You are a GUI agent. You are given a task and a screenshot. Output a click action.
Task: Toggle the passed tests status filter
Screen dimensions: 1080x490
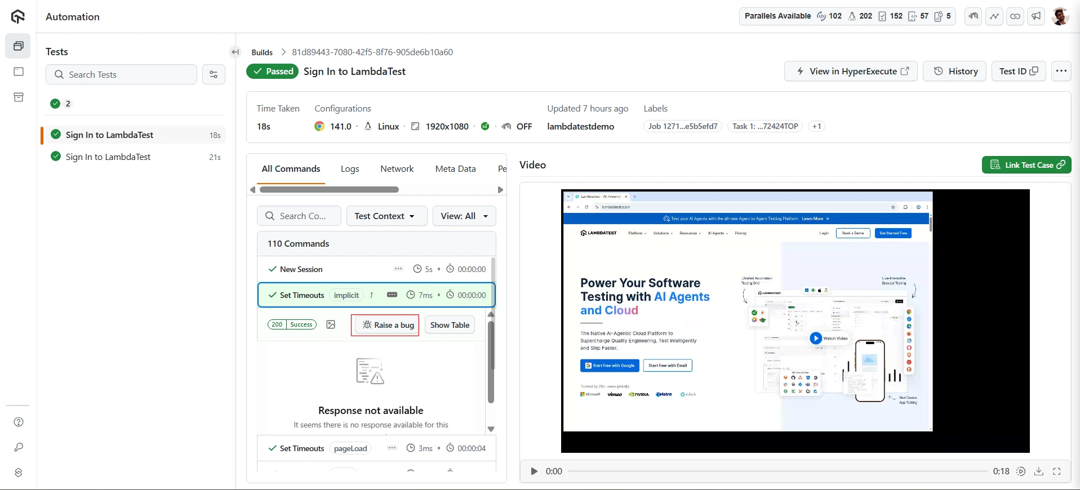[61, 104]
